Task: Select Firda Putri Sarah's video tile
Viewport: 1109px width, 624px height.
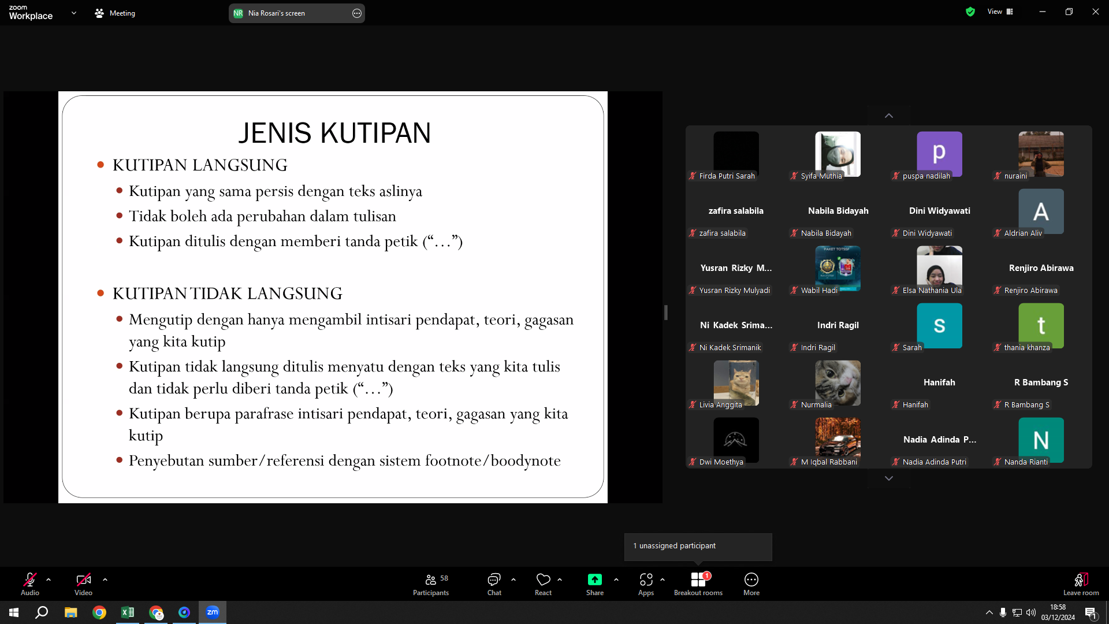Action: click(x=736, y=154)
